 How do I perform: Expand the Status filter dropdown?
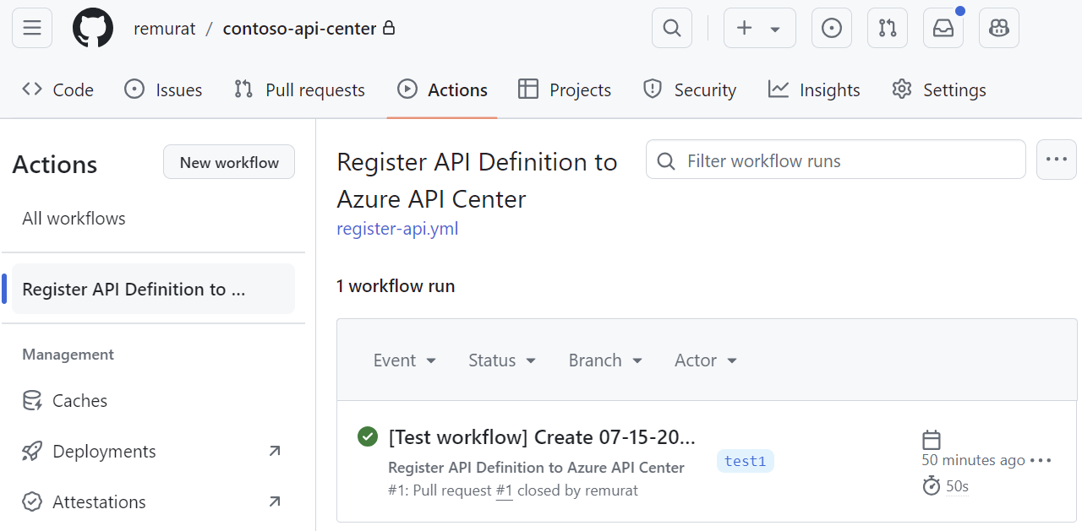click(x=501, y=360)
